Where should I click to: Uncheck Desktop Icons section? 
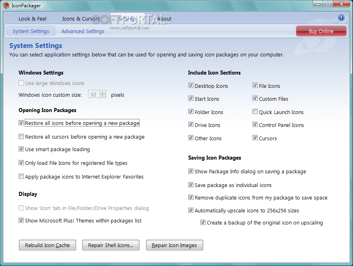tap(191, 85)
